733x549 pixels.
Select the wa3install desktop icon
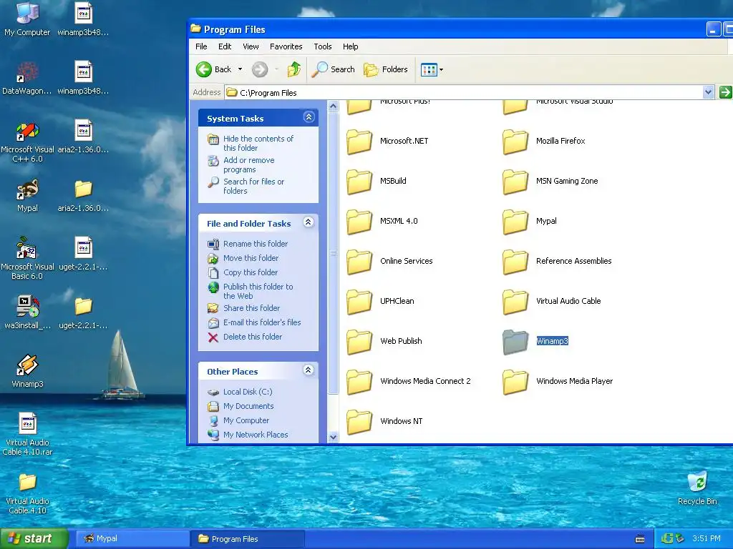27,312
